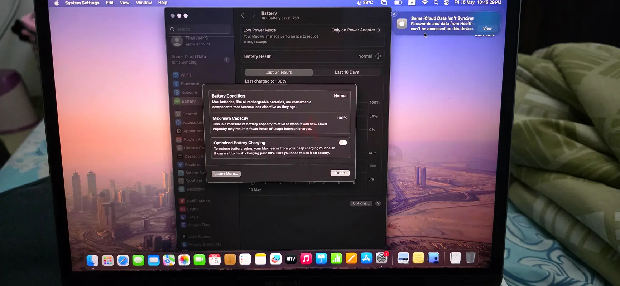Switch to the Last 10 Days tab
The image size is (620, 286).
pyautogui.click(x=347, y=72)
